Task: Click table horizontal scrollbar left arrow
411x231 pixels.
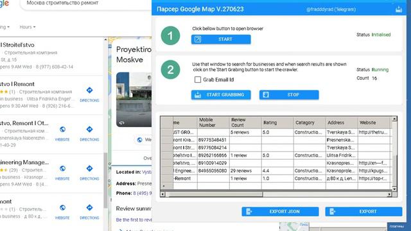Action: (x=162, y=194)
